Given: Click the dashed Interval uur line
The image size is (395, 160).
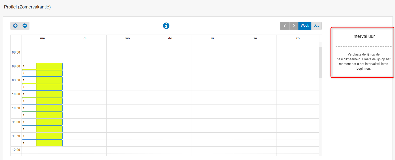Looking at the screenshot, I should pos(363,47).
